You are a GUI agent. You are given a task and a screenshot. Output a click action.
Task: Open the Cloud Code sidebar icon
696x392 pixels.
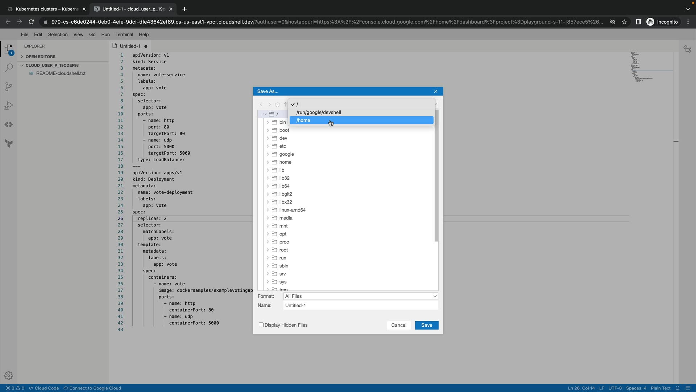point(9,124)
